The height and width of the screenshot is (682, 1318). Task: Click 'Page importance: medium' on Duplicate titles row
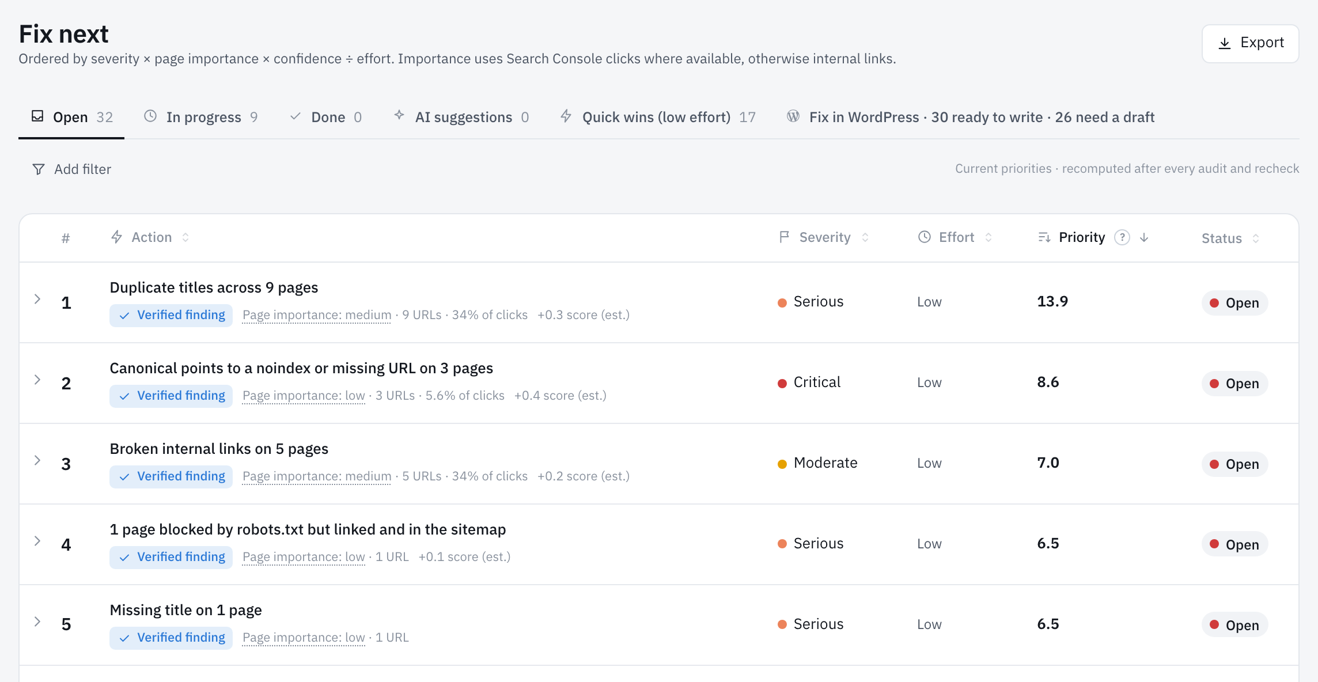point(317,315)
